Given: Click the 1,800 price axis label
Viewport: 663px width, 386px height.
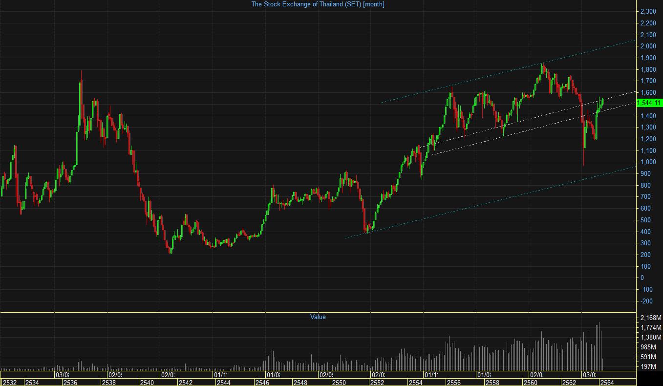Looking at the screenshot, I should pyautogui.click(x=648, y=69).
